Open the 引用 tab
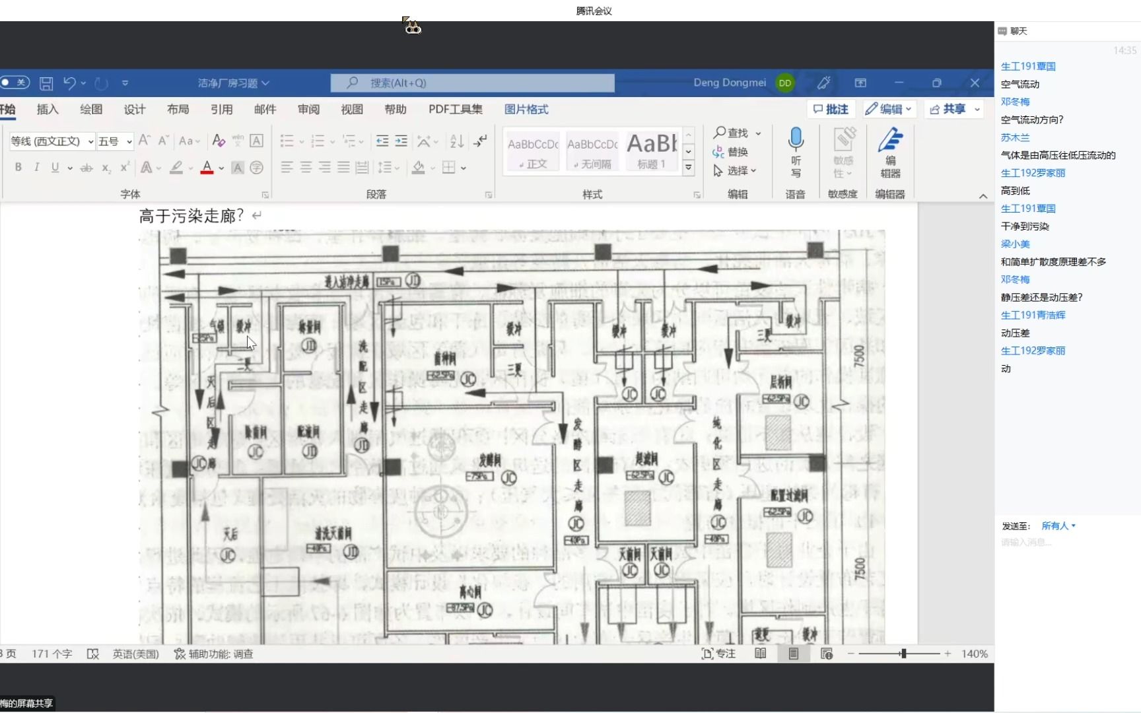The image size is (1141, 713). 222,110
